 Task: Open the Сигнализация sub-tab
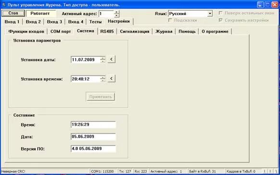click(134, 31)
